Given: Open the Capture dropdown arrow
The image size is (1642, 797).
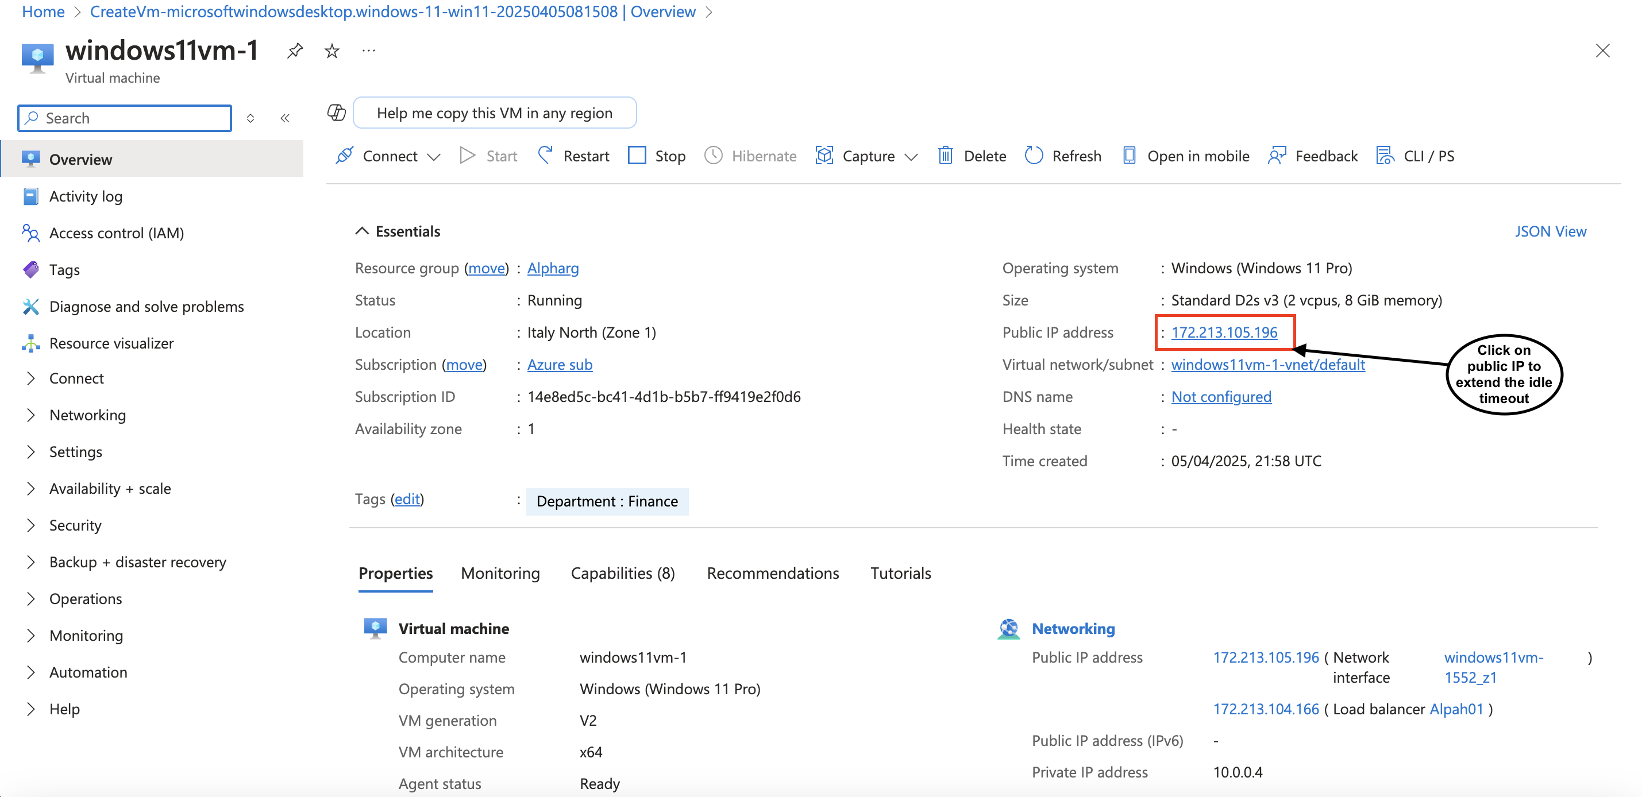Looking at the screenshot, I should pyautogui.click(x=912, y=157).
